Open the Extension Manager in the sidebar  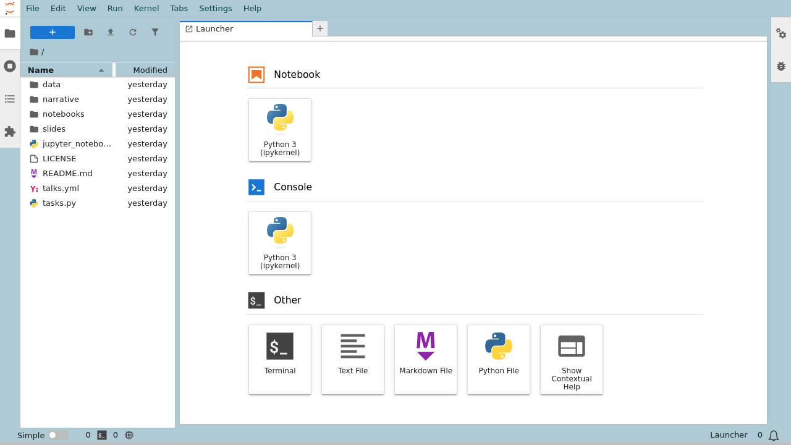tap(10, 132)
